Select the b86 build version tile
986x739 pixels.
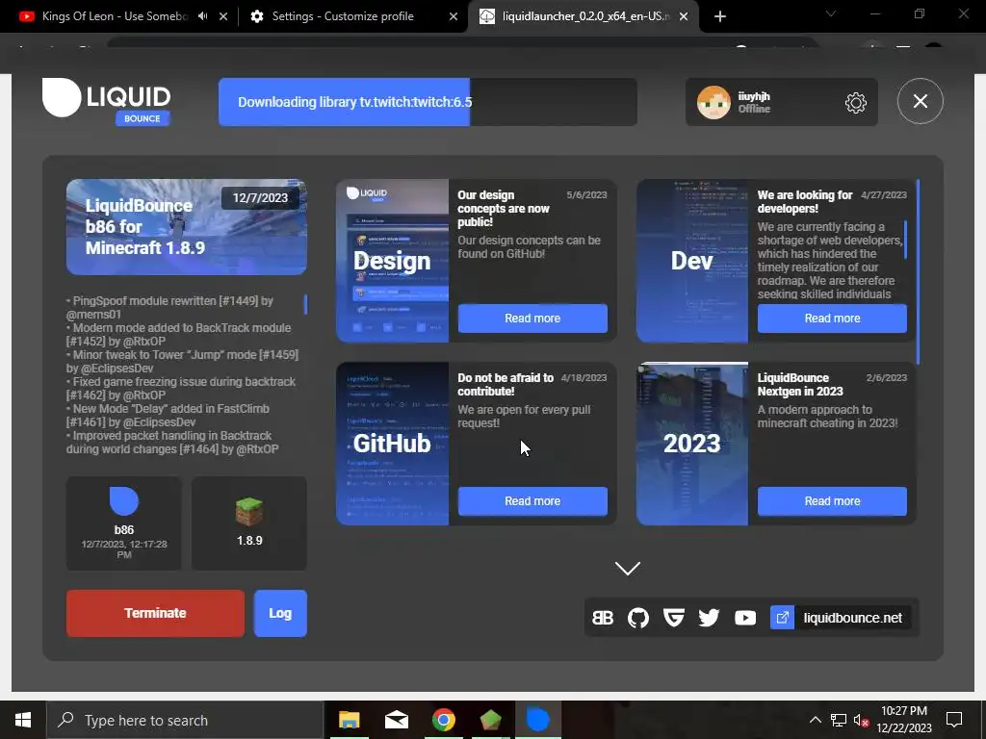(x=124, y=523)
